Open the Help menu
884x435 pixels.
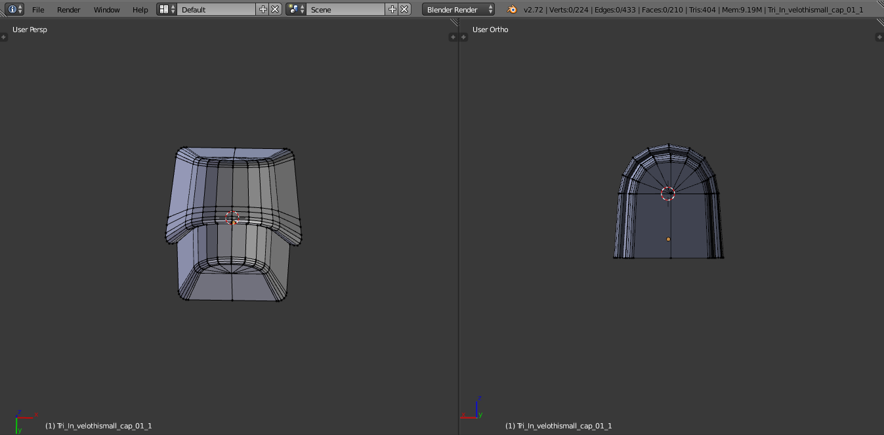pos(140,10)
